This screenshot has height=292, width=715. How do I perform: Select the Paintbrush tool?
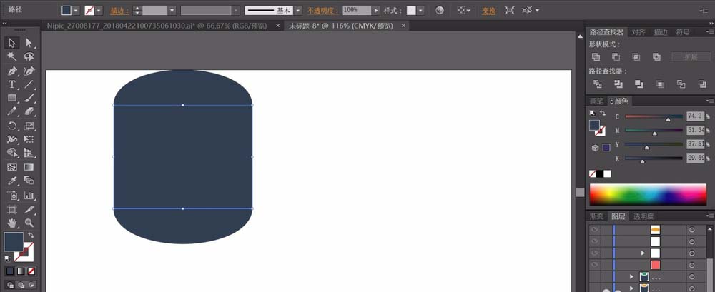pyautogui.click(x=29, y=98)
